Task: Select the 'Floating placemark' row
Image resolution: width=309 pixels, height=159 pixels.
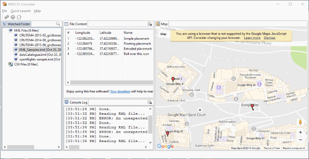Action: point(109,44)
